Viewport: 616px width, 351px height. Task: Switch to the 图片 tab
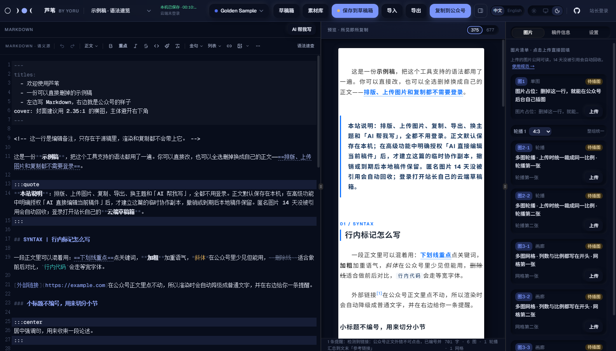point(528,33)
